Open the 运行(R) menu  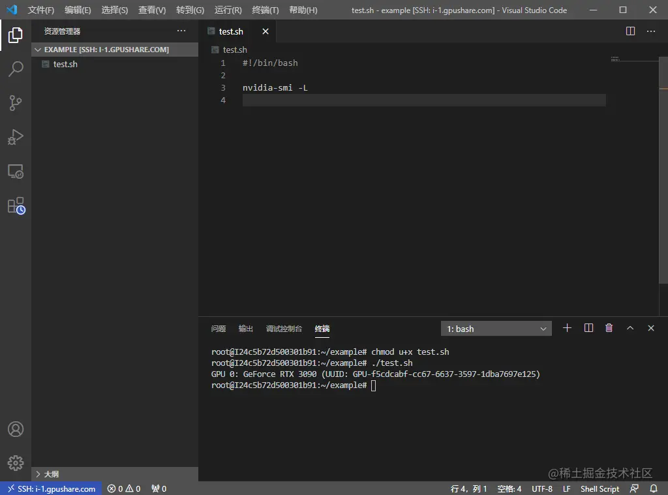tap(228, 10)
